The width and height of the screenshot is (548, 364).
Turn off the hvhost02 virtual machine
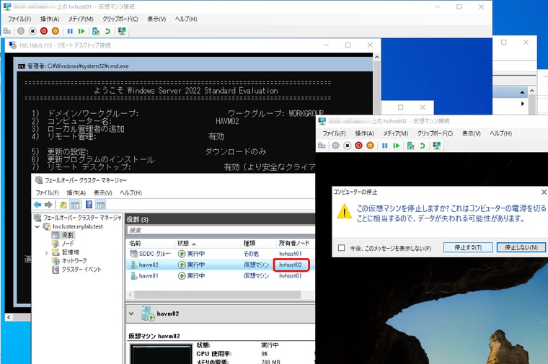point(347,146)
